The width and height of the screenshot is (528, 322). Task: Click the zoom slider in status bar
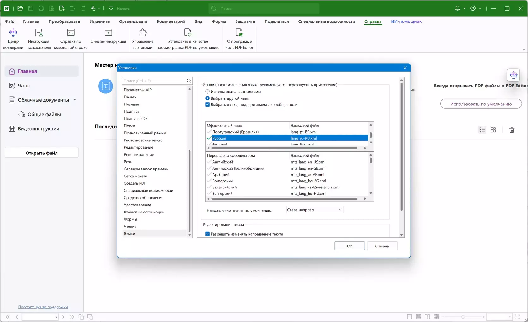(463, 317)
